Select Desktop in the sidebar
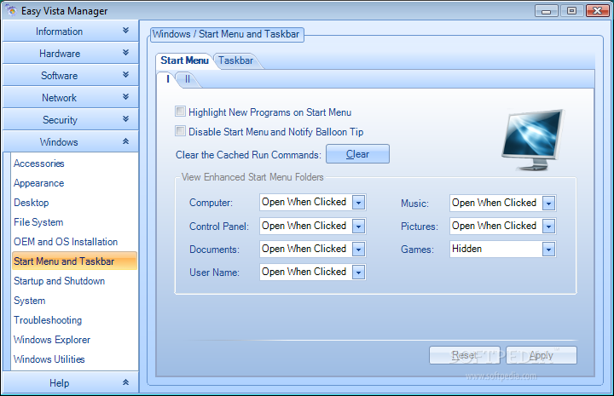Viewport: 614px width, 396px height. pyautogui.click(x=32, y=203)
